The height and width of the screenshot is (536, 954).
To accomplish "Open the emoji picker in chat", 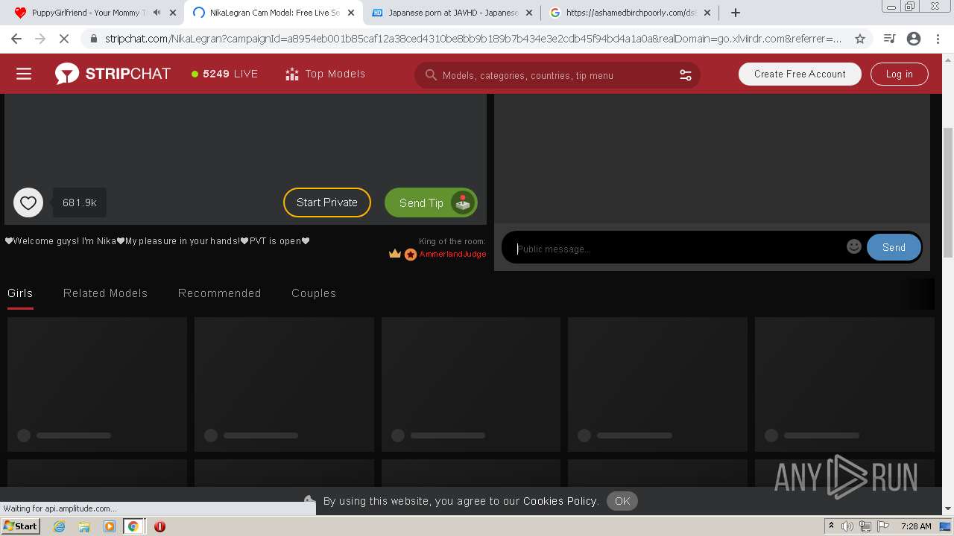I will pyautogui.click(x=854, y=246).
